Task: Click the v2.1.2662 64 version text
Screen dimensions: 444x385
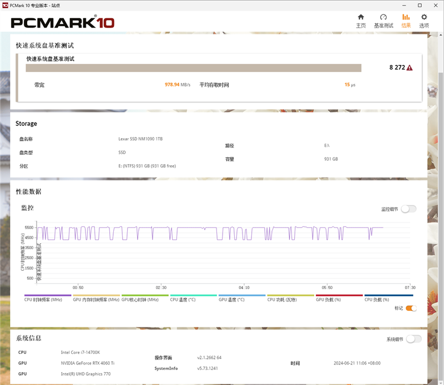Action: pyautogui.click(x=209, y=358)
